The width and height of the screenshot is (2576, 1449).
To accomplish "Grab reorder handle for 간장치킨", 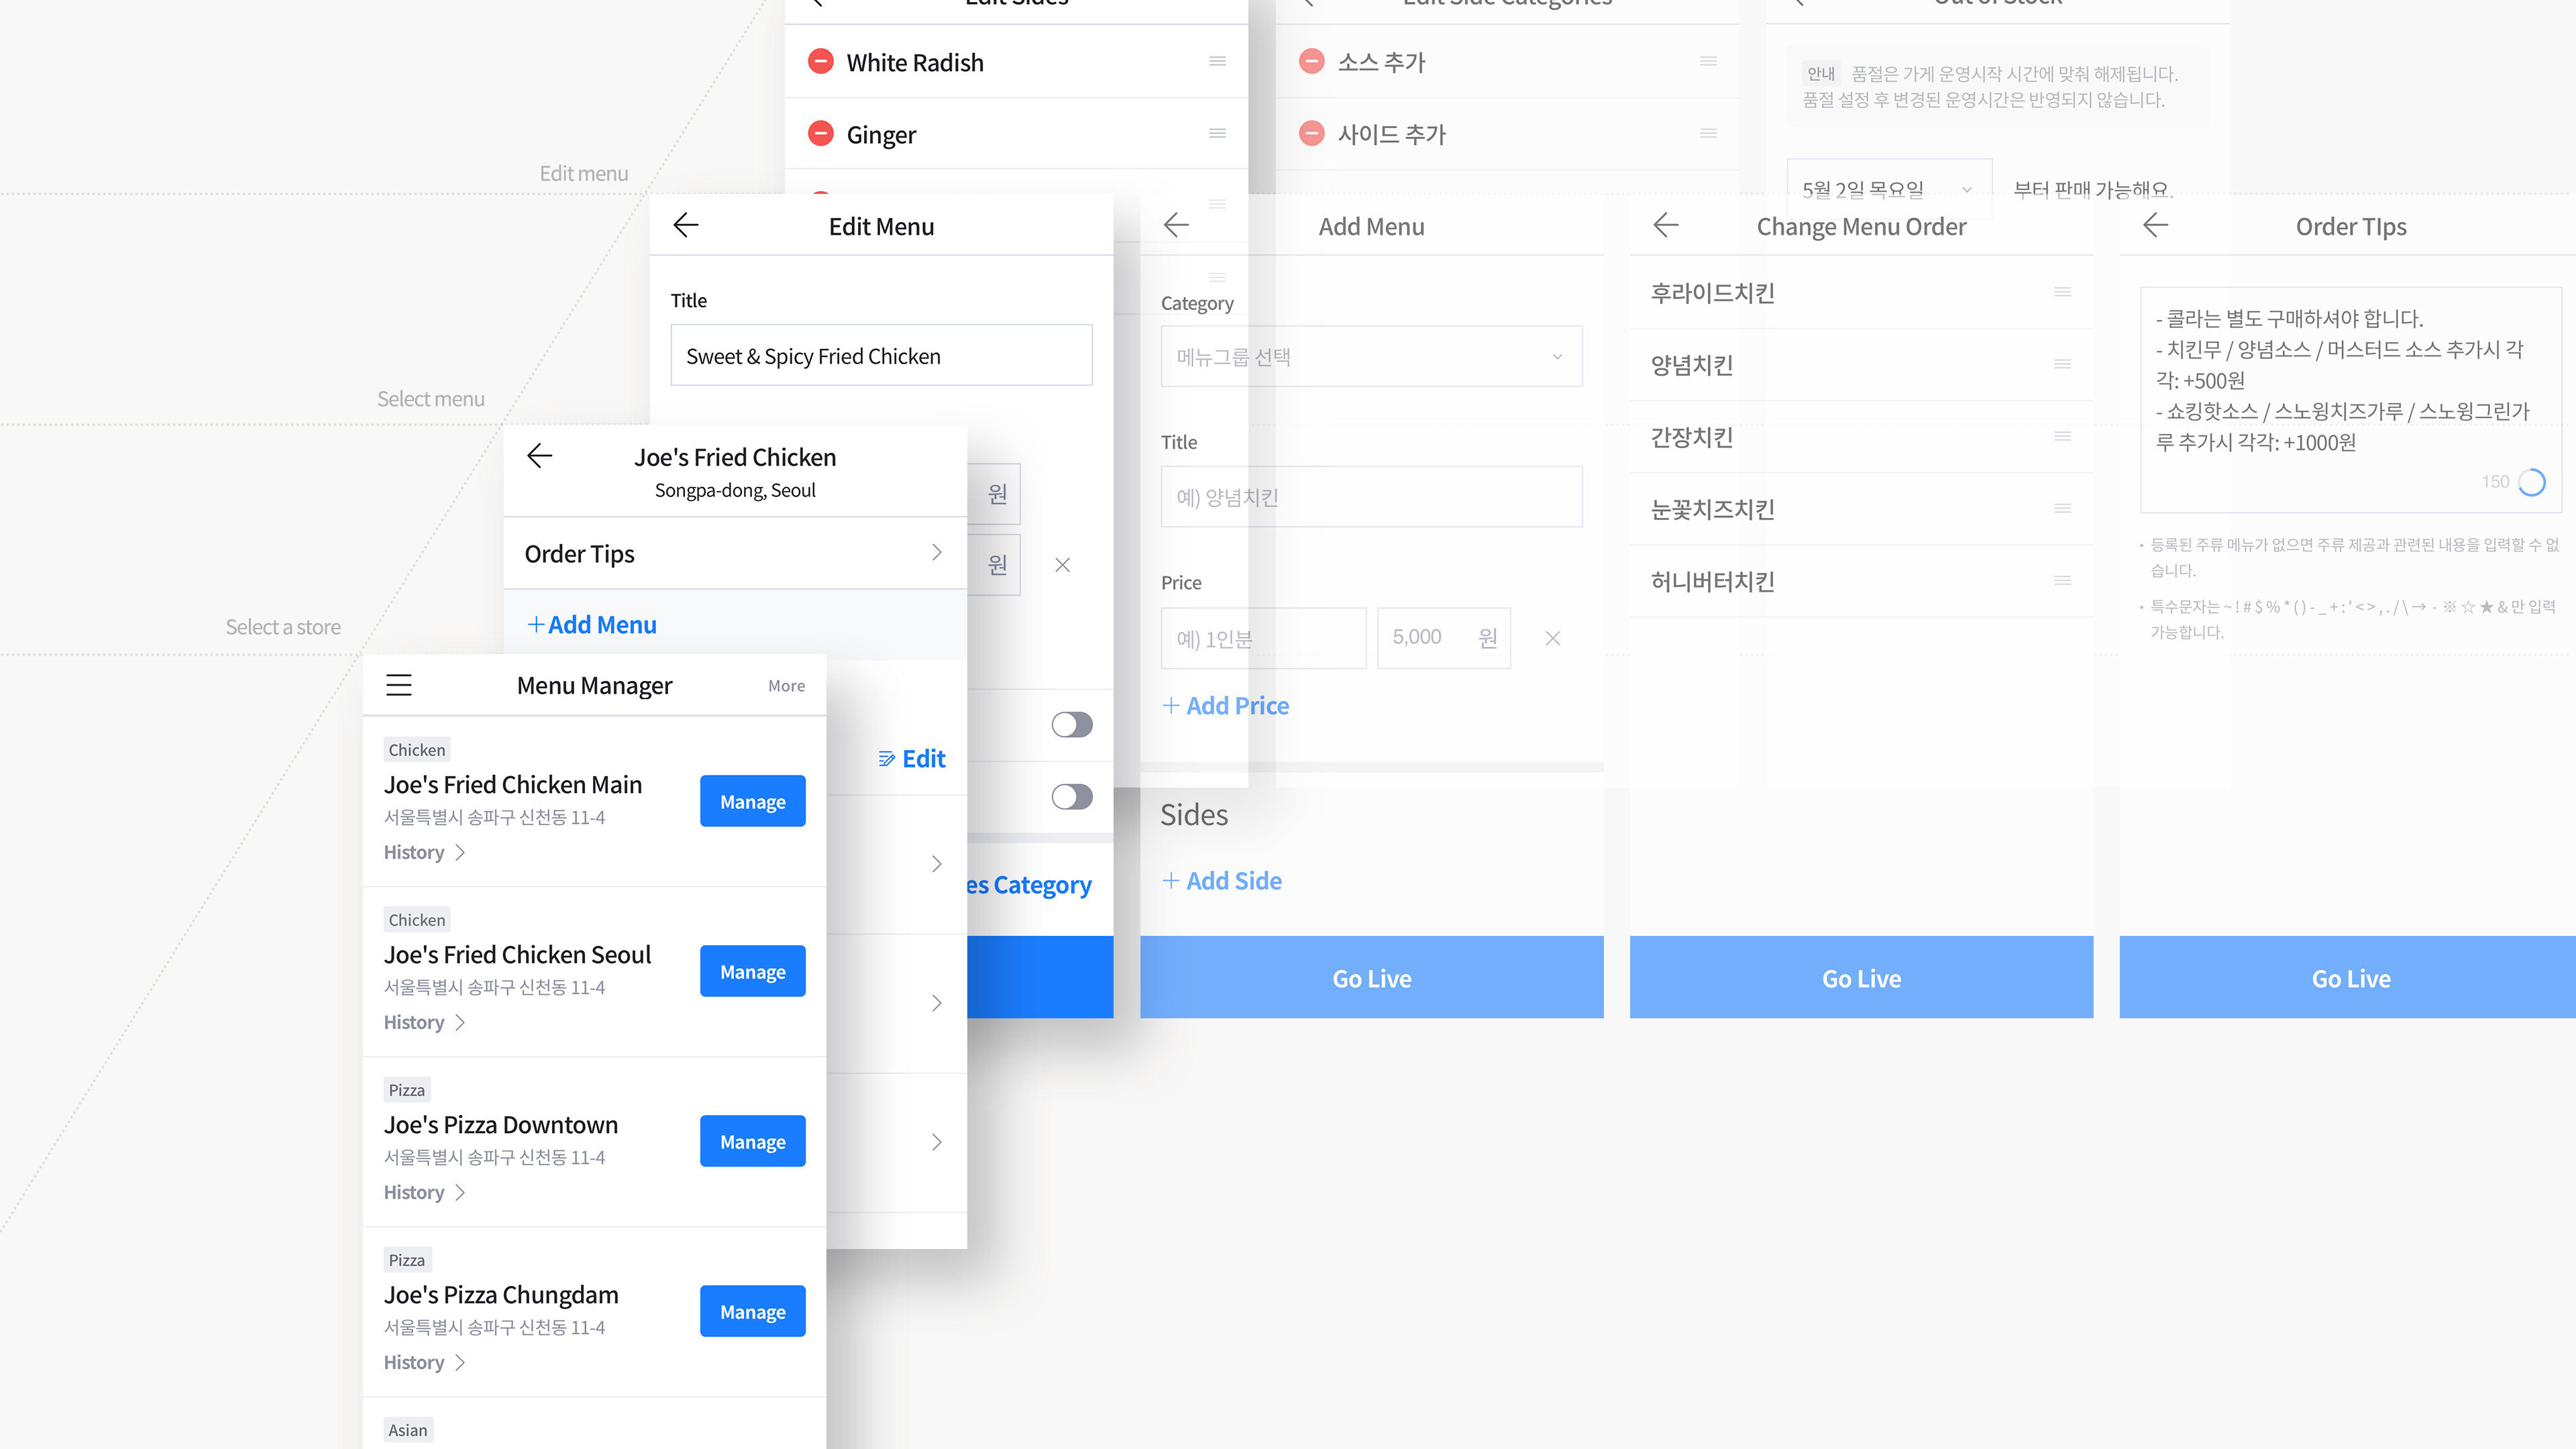I will pyautogui.click(x=2062, y=436).
